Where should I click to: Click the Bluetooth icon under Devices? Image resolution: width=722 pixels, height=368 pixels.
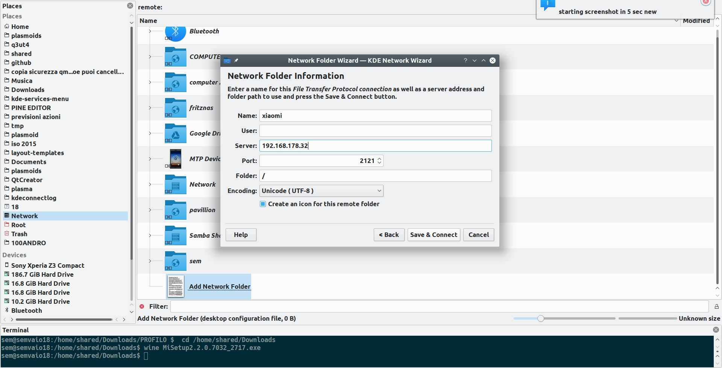pos(7,310)
